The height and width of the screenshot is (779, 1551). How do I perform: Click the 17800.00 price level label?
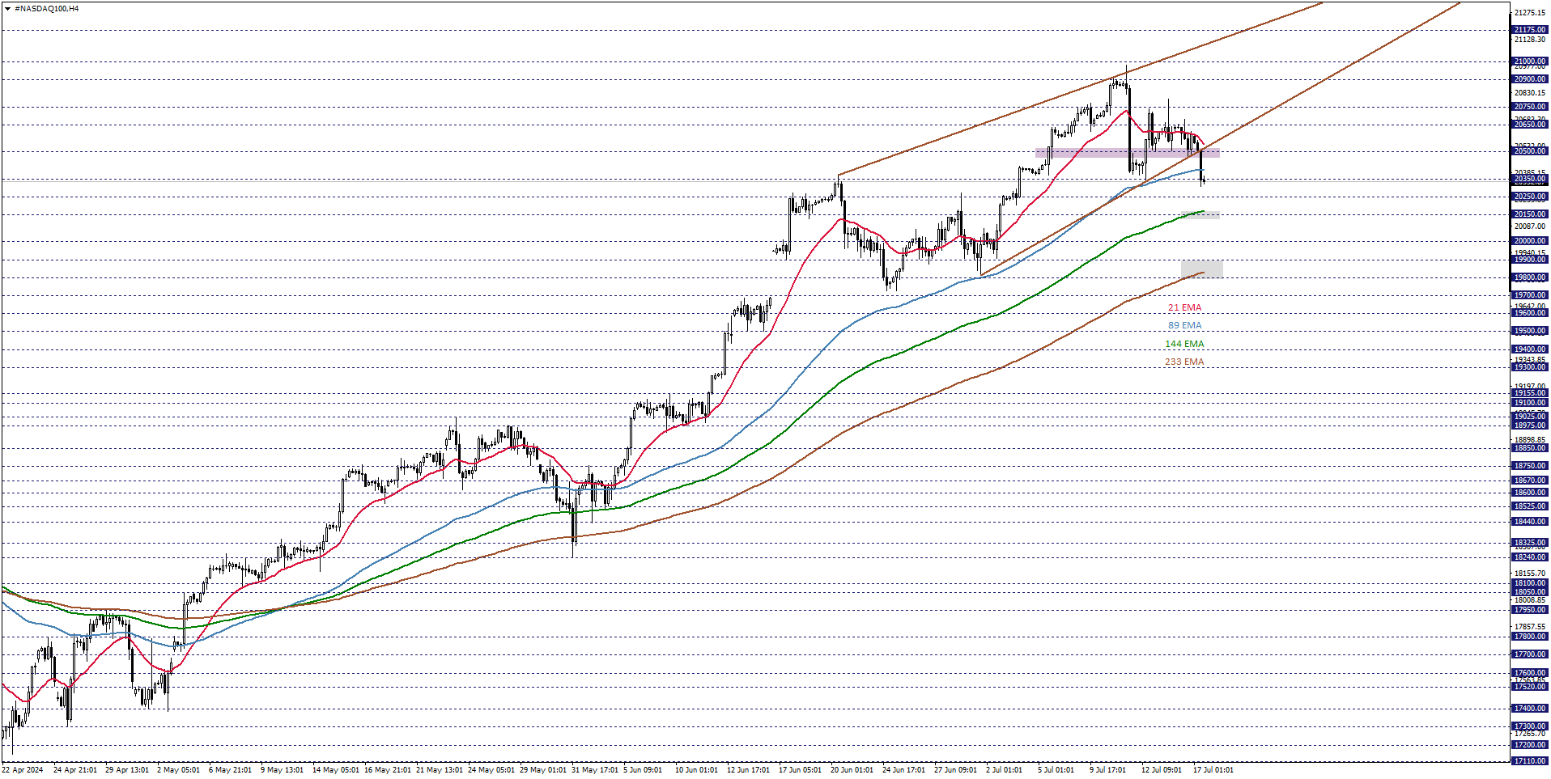click(x=1530, y=637)
